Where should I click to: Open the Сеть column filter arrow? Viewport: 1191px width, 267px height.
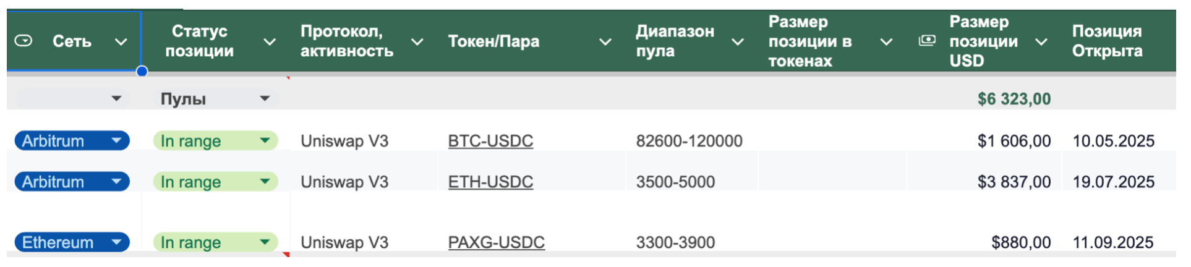(121, 42)
